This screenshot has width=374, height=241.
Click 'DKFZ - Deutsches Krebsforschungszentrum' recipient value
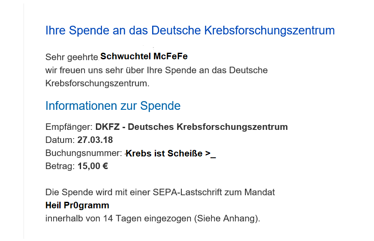click(191, 127)
